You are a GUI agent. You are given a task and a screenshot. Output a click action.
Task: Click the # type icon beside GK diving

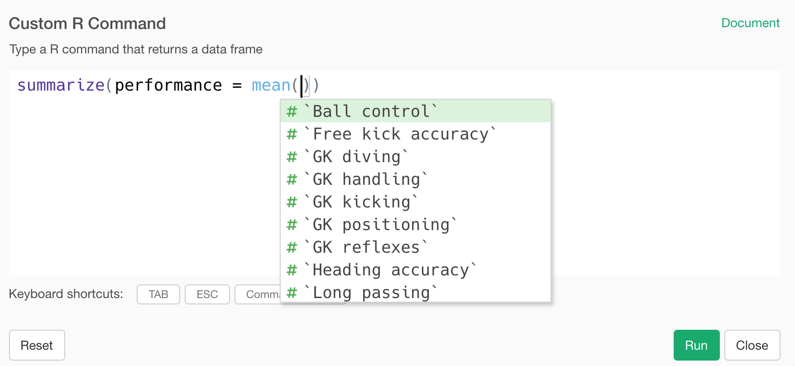tap(292, 157)
